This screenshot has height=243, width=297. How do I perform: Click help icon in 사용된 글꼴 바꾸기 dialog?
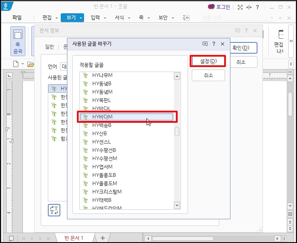214,44
